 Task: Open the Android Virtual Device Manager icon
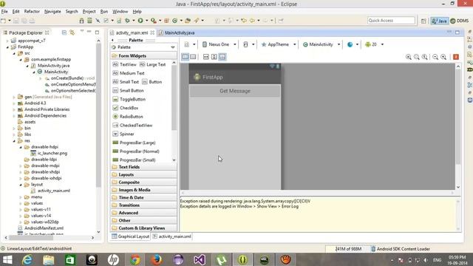89,21
